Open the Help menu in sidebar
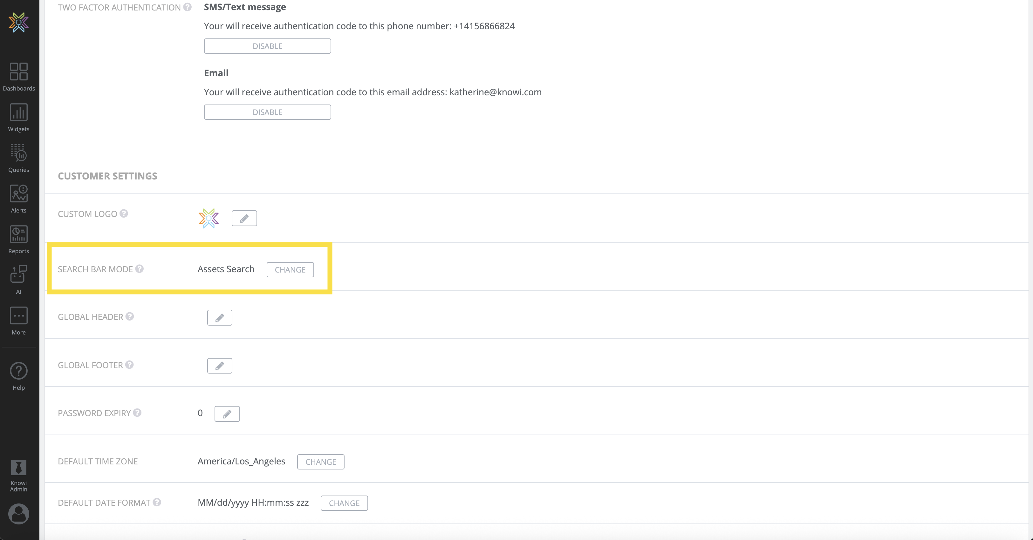Screen dimensions: 1033x540 [x=18, y=376]
